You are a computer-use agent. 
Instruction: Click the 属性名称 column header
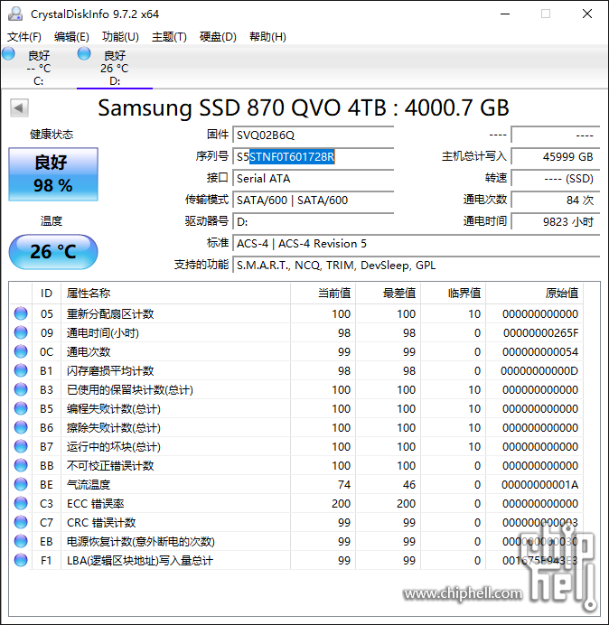coord(176,294)
